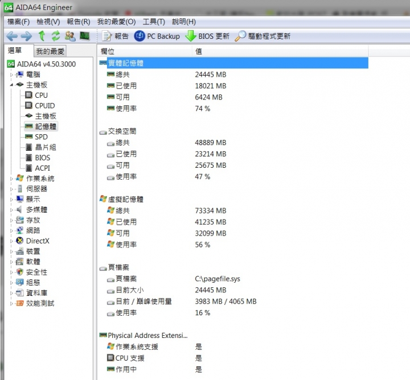
Task: Click the BIOS 更新 toolbar button
Action: pos(207,36)
